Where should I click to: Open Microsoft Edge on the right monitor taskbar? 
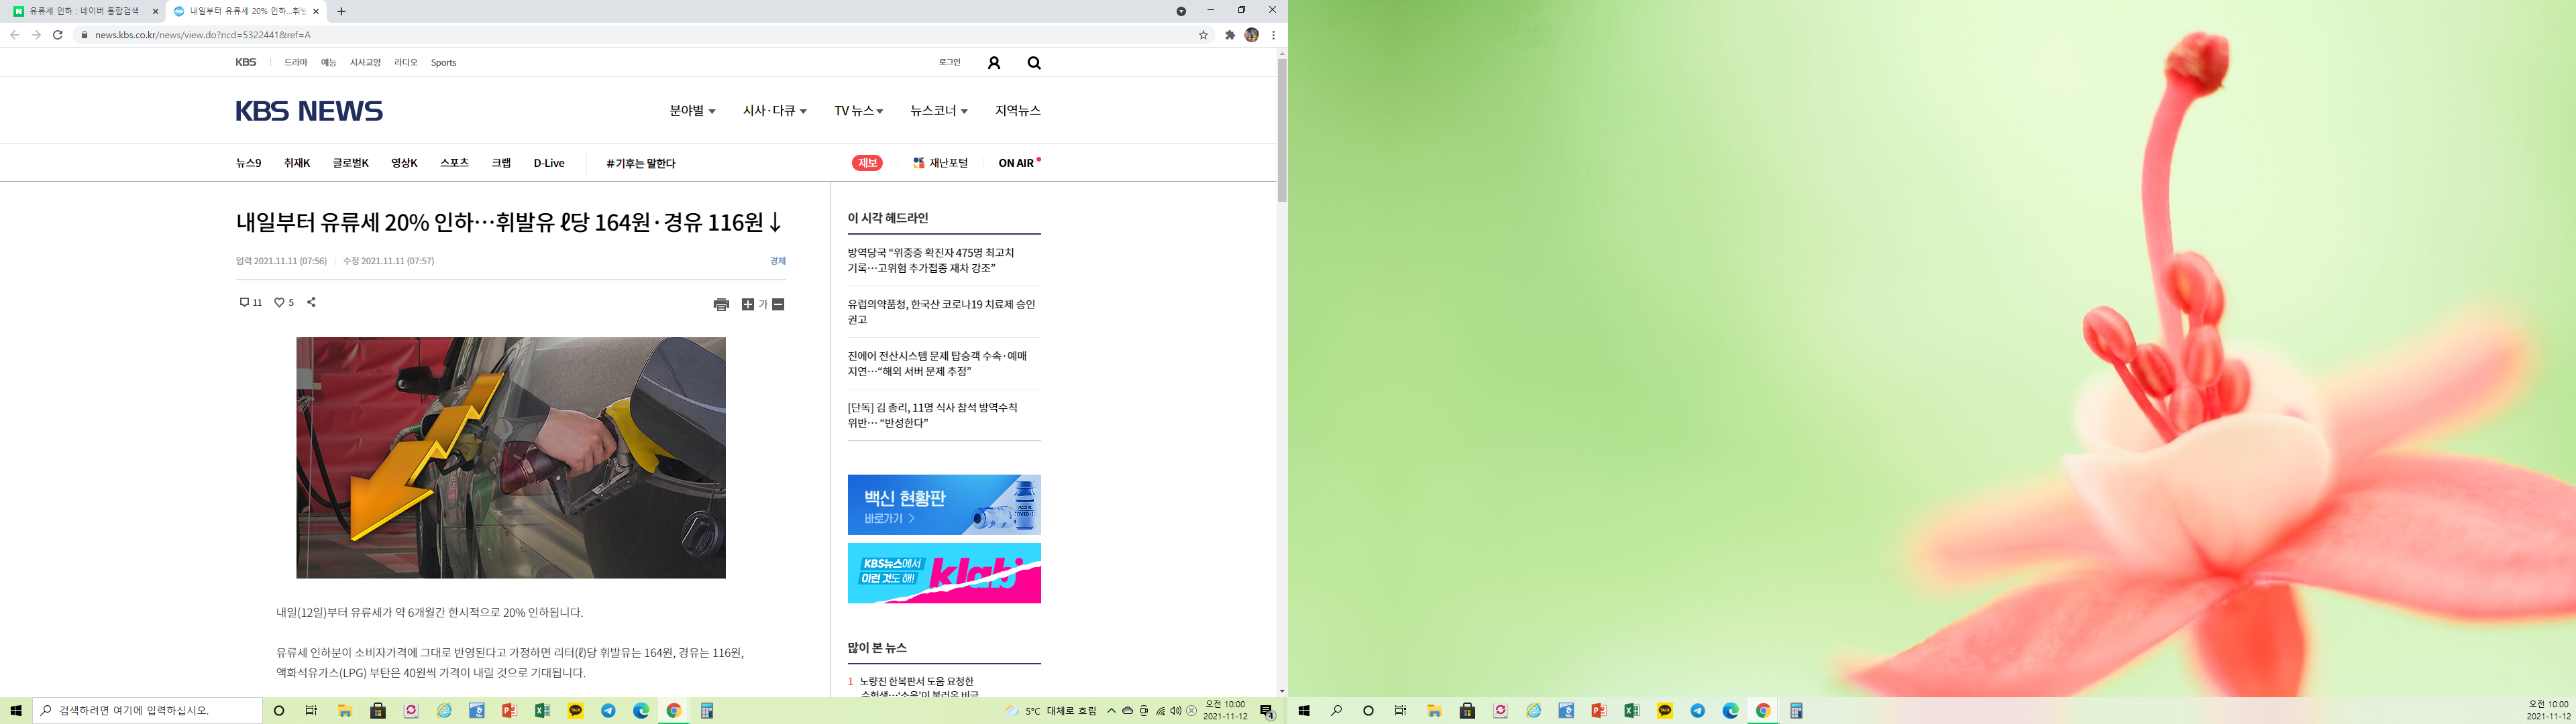(x=1730, y=711)
